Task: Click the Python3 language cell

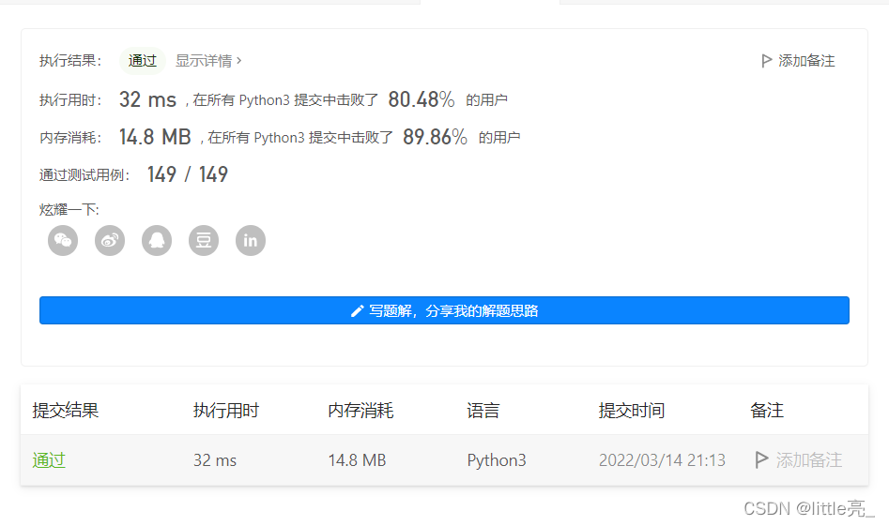Action: (497, 460)
